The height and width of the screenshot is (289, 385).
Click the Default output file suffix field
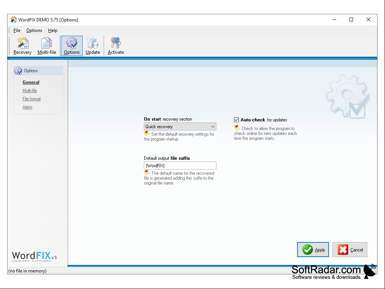point(180,166)
